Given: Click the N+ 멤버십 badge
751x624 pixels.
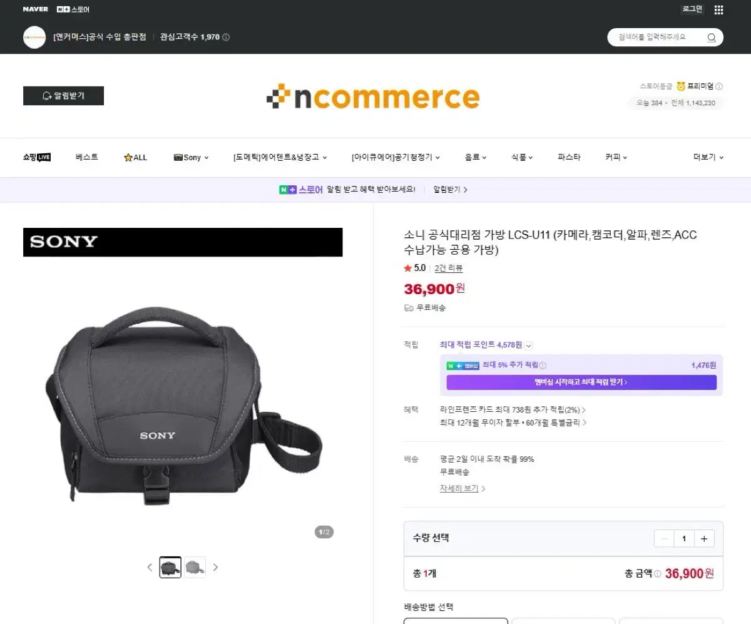Looking at the screenshot, I should tap(463, 366).
